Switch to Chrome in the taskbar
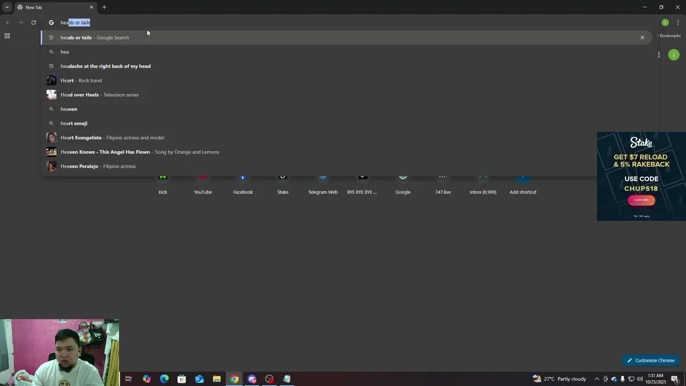The height and width of the screenshot is (386, 686). point(234,379)
